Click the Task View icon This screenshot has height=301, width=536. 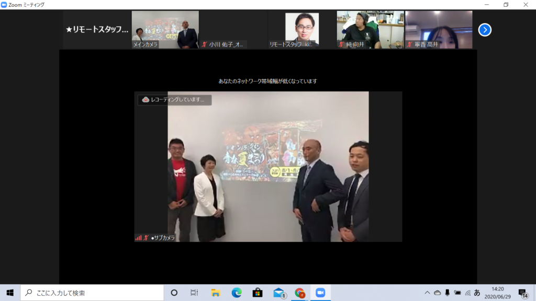[194, 293]
